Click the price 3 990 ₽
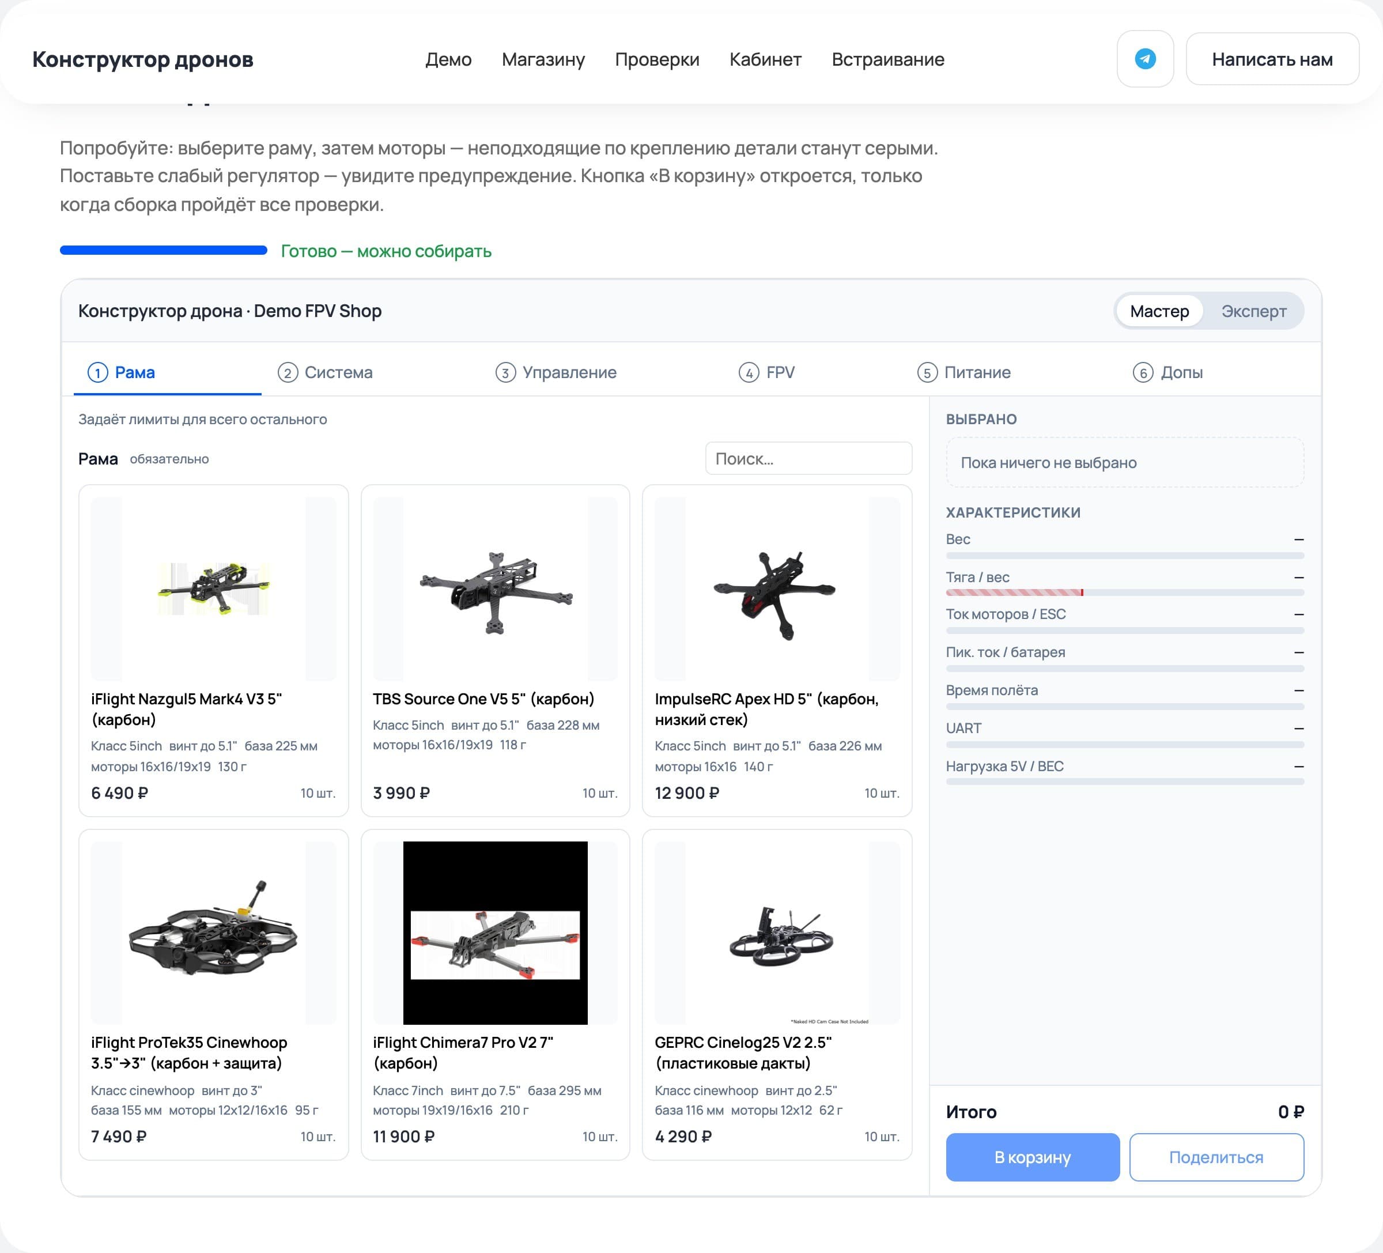Viewport: 1383px width, 1253px height. click(x=401, y=793)
